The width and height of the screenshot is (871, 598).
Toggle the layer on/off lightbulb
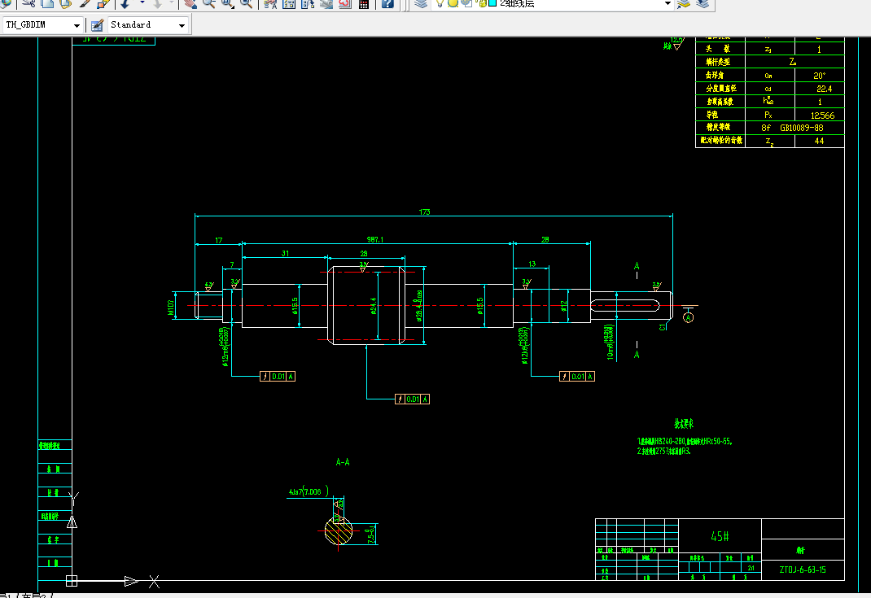(440, 3)
